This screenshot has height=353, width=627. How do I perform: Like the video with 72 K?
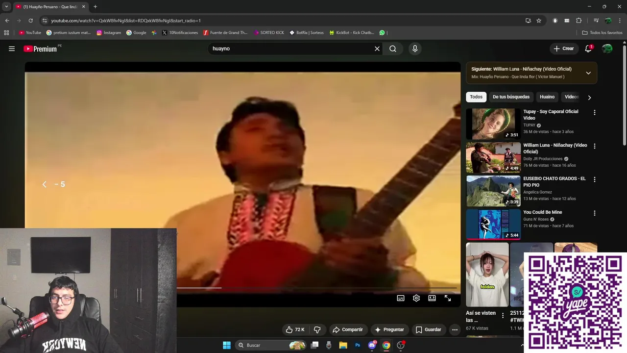(x=295, y=329)
